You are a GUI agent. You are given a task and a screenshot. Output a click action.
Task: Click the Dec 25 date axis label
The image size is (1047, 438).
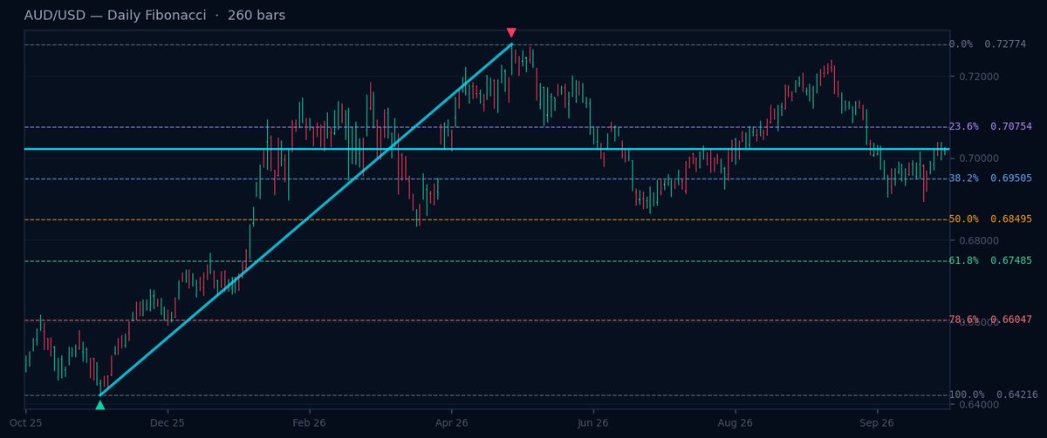coord(168,423)
